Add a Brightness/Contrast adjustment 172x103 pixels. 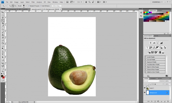point(151,43)
